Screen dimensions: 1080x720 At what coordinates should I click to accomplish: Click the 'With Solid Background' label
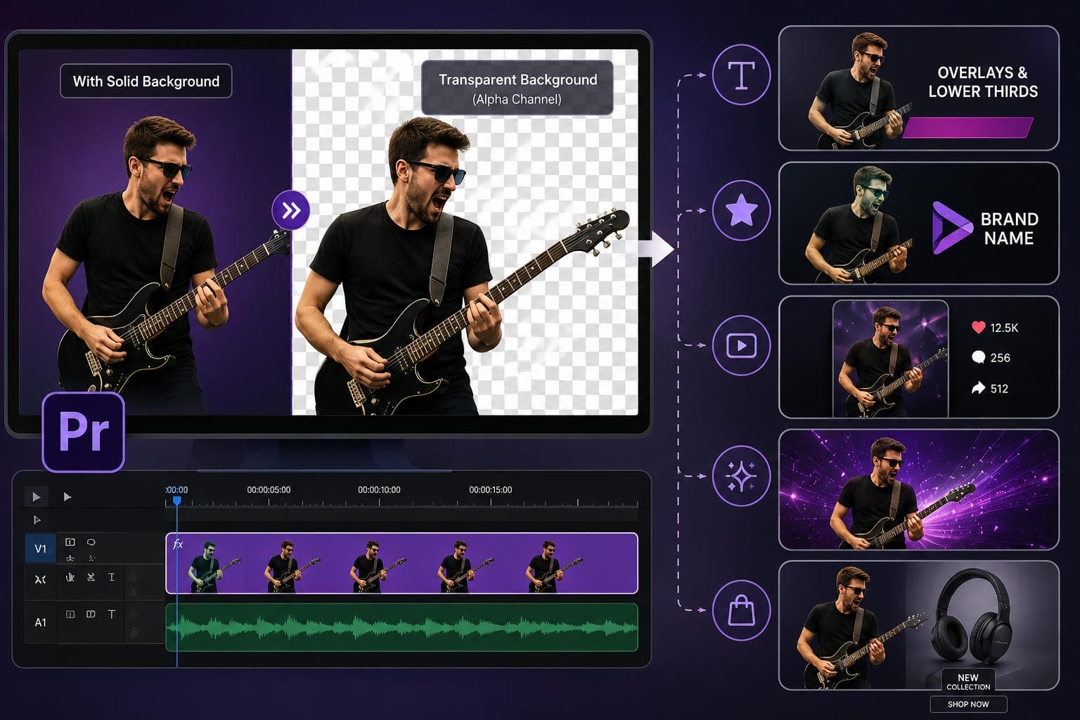pyautogui.click(x=146, y=82)
